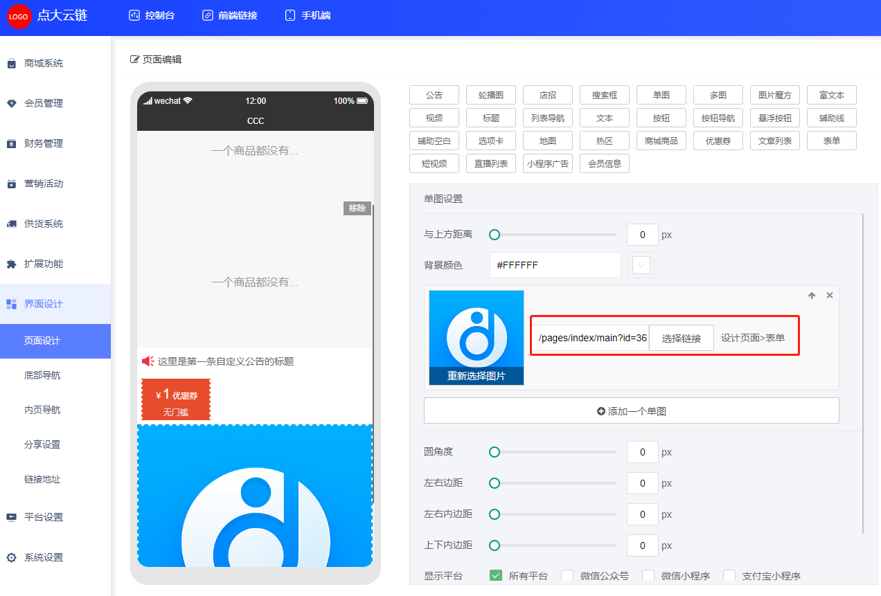The height and width of the screenshot is (596, 881).
Task: Open 前端链接 in top navigation
Action: point(230,15)
